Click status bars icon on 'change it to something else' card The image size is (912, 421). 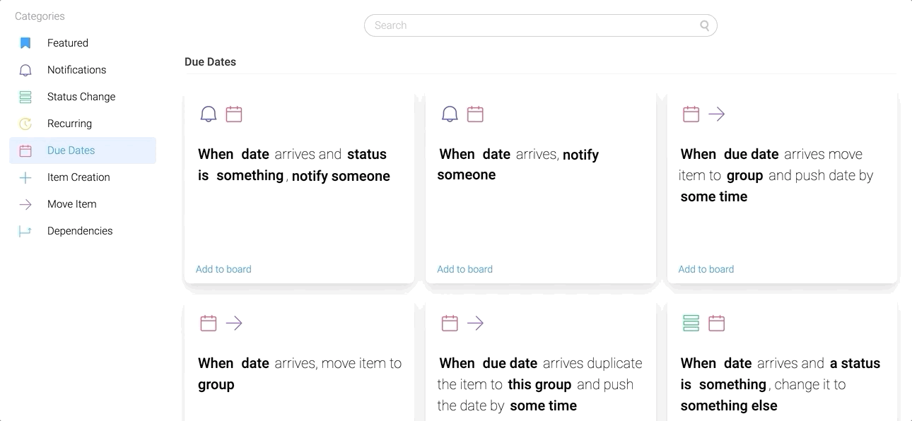pyautogui.click(x=691, y=323)
